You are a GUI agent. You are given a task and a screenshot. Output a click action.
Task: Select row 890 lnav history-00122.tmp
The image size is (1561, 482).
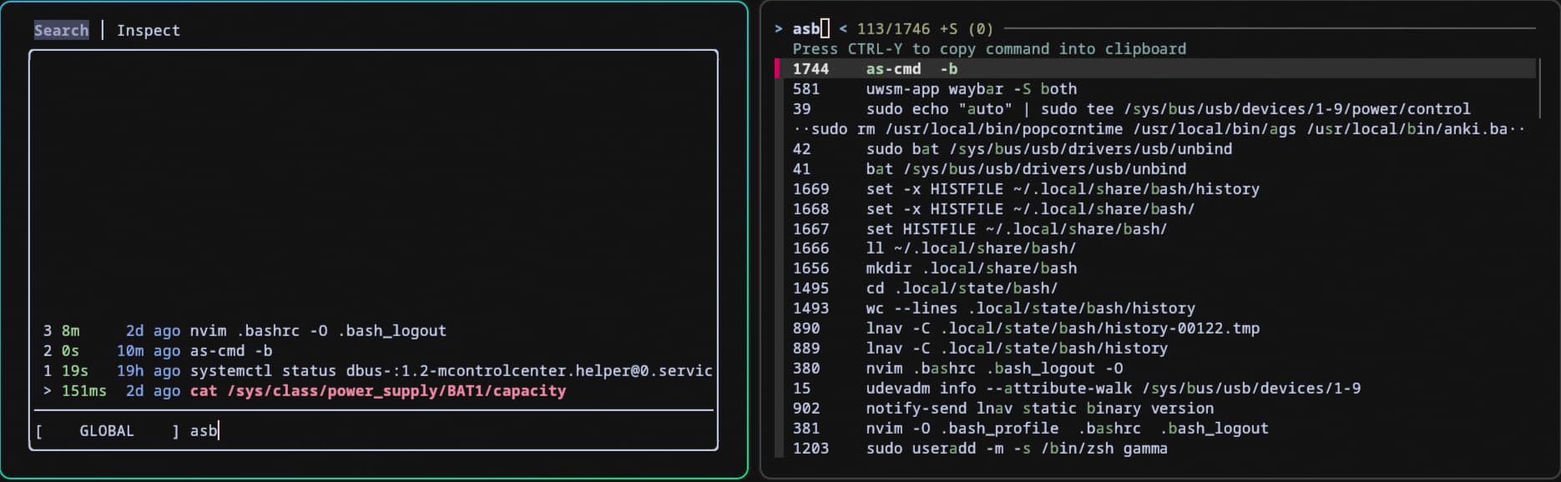pyautogui.click(x=1155, y=329)
